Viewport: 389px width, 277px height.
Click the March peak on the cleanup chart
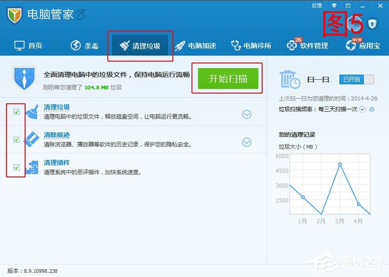340,164
